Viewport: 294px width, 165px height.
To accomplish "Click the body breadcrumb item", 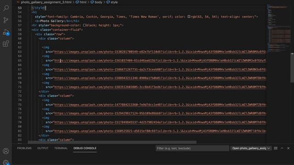I will (98, 2).
